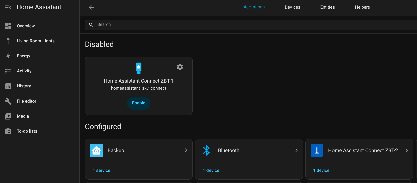This screenshot has width=417, height=183.
Task: Enable Home Assistant Connect ZBT-1 integration
Action: (139, 103)
